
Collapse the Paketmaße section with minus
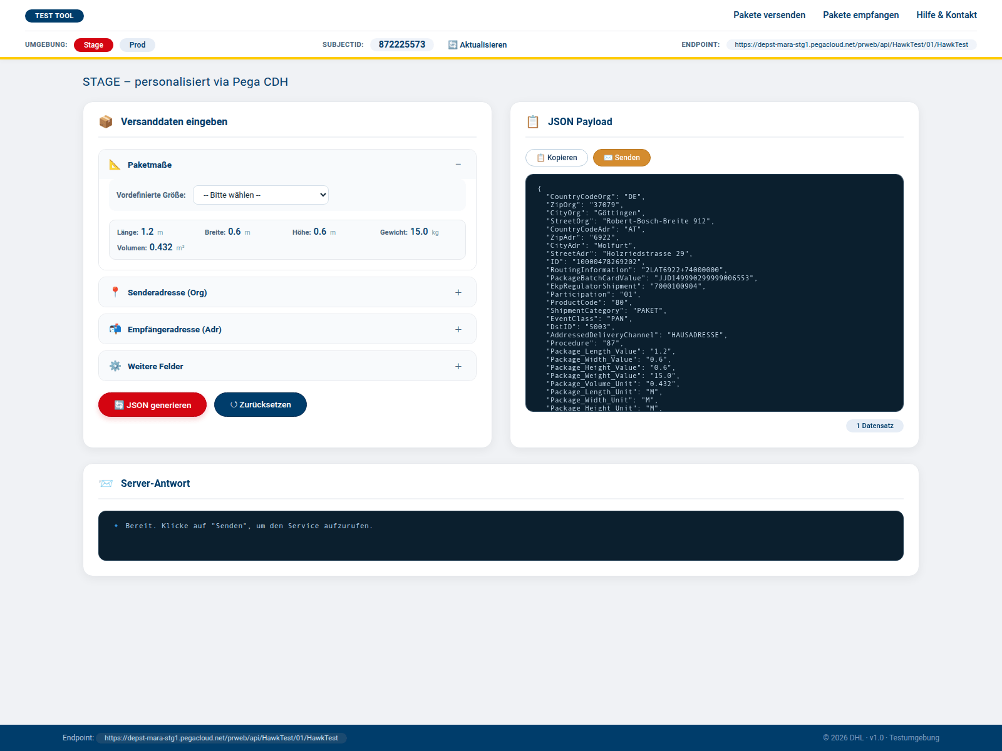pyautogui.click(x=458, y=165)
